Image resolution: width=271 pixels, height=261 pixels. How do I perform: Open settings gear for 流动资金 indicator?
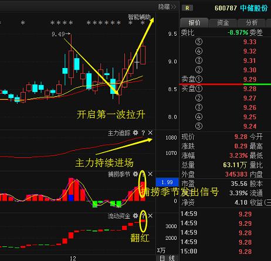coord(135,216)
